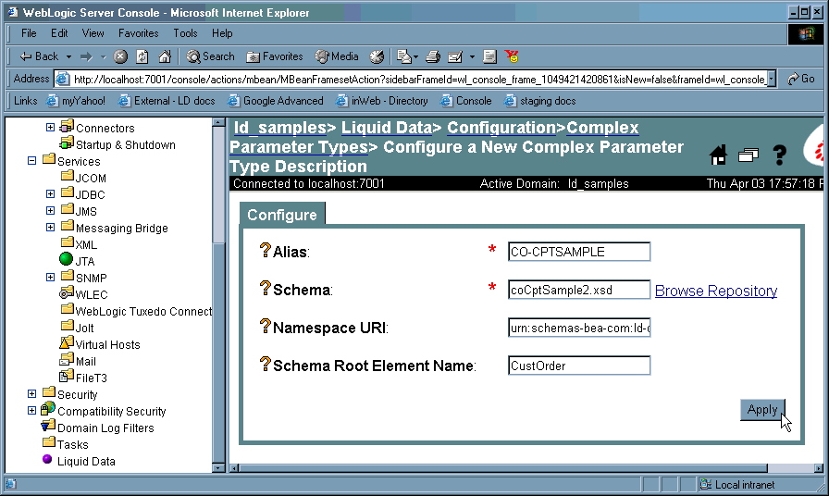Click the new window console icon
829x496 pixels.
tap(749, 155)
